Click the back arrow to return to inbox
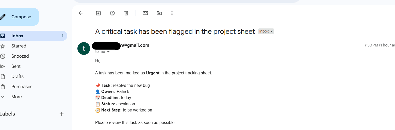395x130 pixels. point(81,13)
